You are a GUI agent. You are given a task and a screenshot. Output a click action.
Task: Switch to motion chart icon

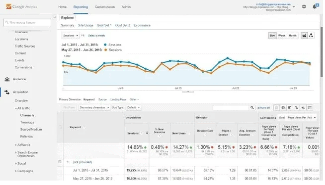pyautogui.click(x=311, y=36)
